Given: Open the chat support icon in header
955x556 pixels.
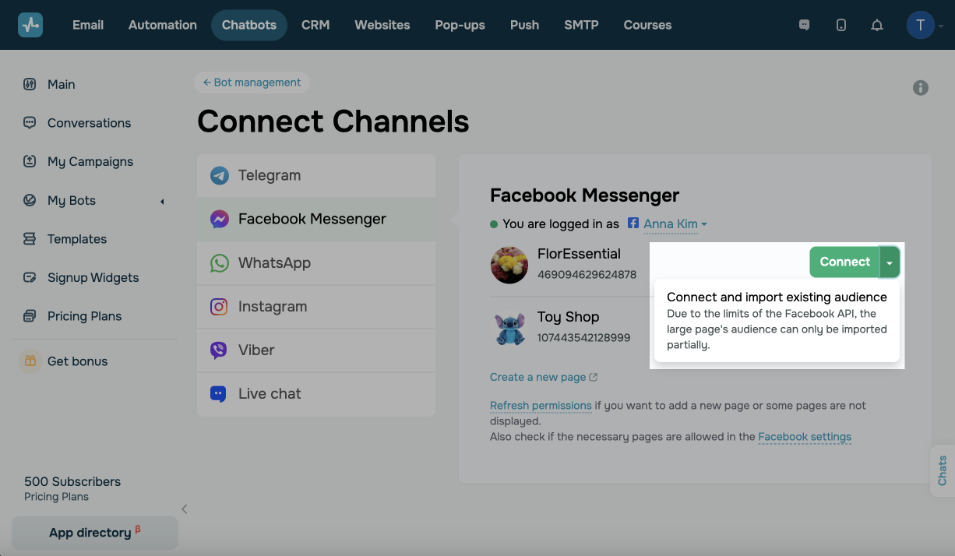Looking at the screenshot, I should 805,25.
